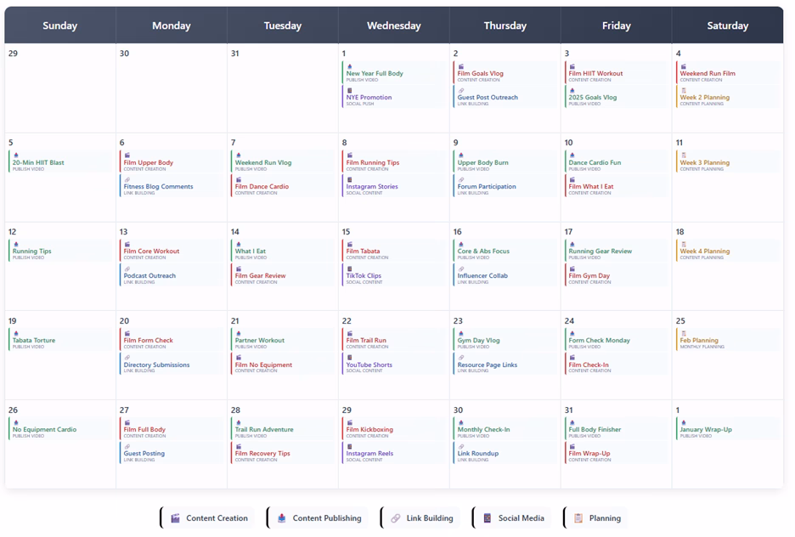
Task: Open the Film Running Tips event
Action: (x=394, y=161)
